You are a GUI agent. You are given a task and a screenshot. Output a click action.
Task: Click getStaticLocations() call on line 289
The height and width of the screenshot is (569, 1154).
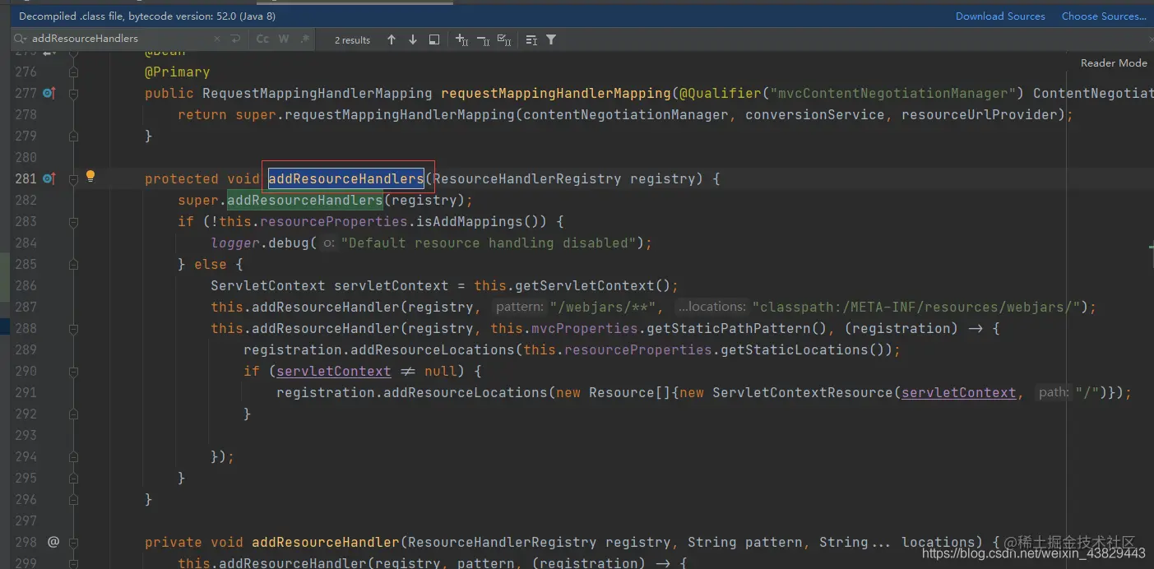(x=806, y=349)
